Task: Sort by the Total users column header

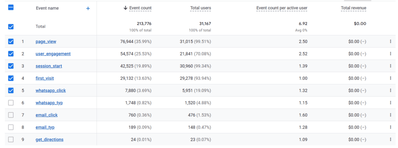Action: 201,8
